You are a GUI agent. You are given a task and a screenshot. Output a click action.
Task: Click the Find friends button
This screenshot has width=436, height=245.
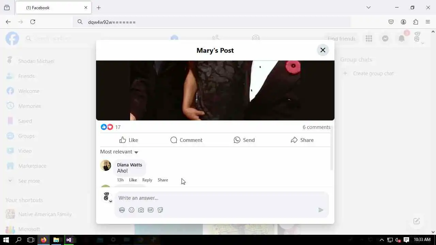pos(341,38)
